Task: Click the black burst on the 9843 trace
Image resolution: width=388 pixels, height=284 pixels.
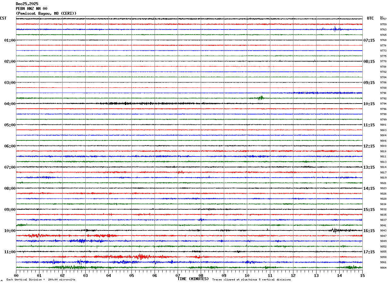Action: point(334,230)
